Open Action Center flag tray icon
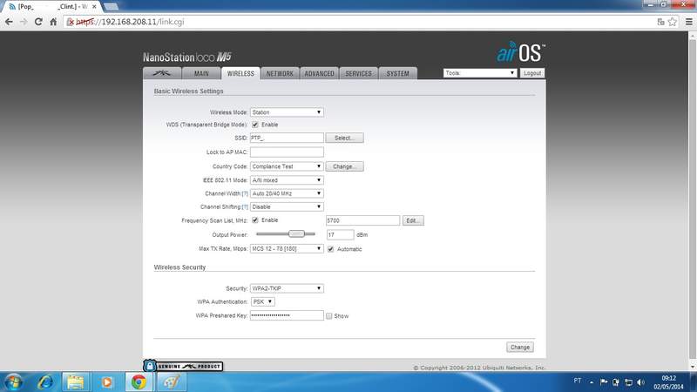 pyautogui.click(x=604, y=382)
